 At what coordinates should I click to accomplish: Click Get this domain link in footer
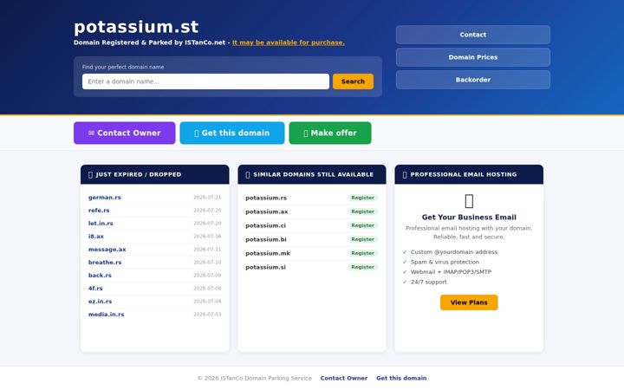(x=401, y=378)
